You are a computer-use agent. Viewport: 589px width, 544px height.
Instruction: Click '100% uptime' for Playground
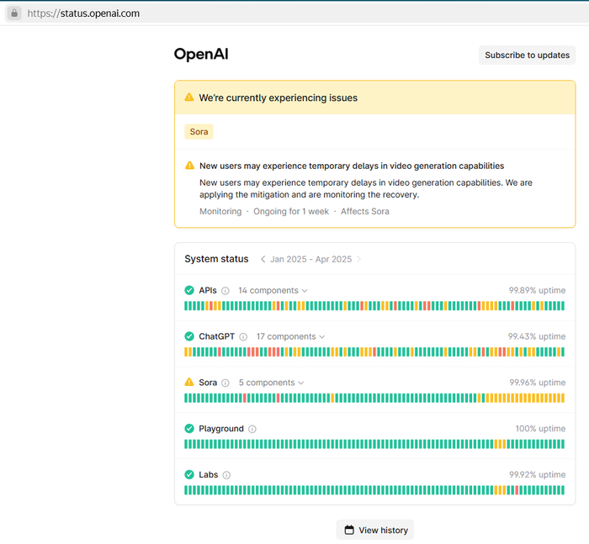(x=540, y=429)
